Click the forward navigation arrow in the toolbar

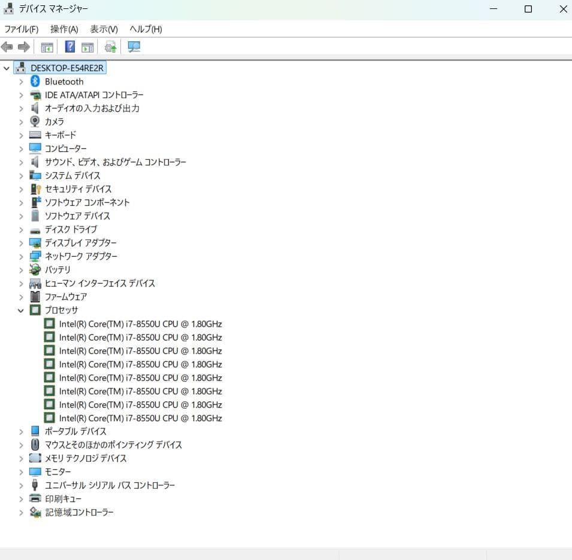(22, 47)
